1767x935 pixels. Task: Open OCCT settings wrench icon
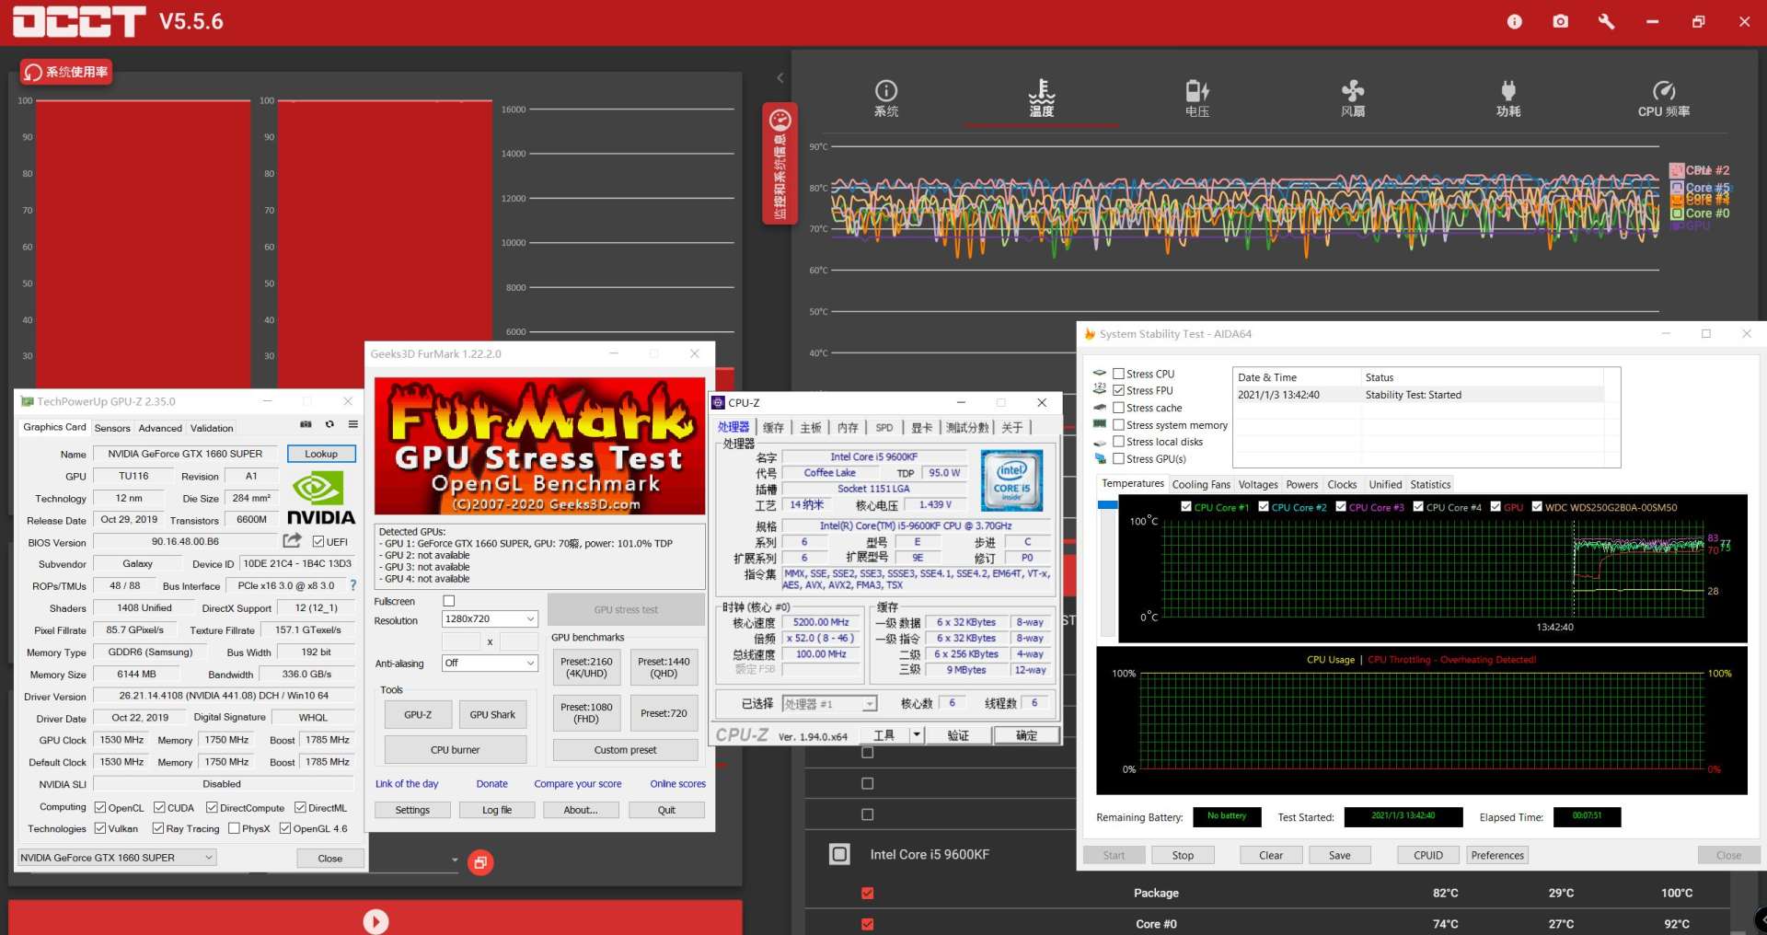(1606, 21)
